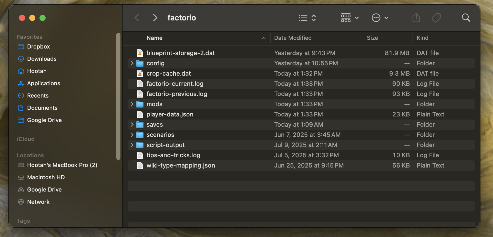Sort by the Size column header

click(372, 38)
